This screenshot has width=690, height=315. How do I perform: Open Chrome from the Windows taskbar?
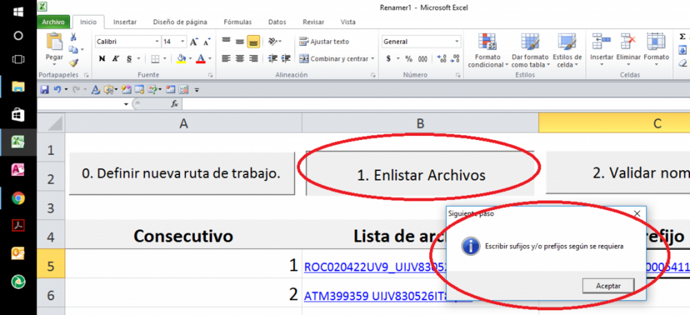click(x=18, y=199)
